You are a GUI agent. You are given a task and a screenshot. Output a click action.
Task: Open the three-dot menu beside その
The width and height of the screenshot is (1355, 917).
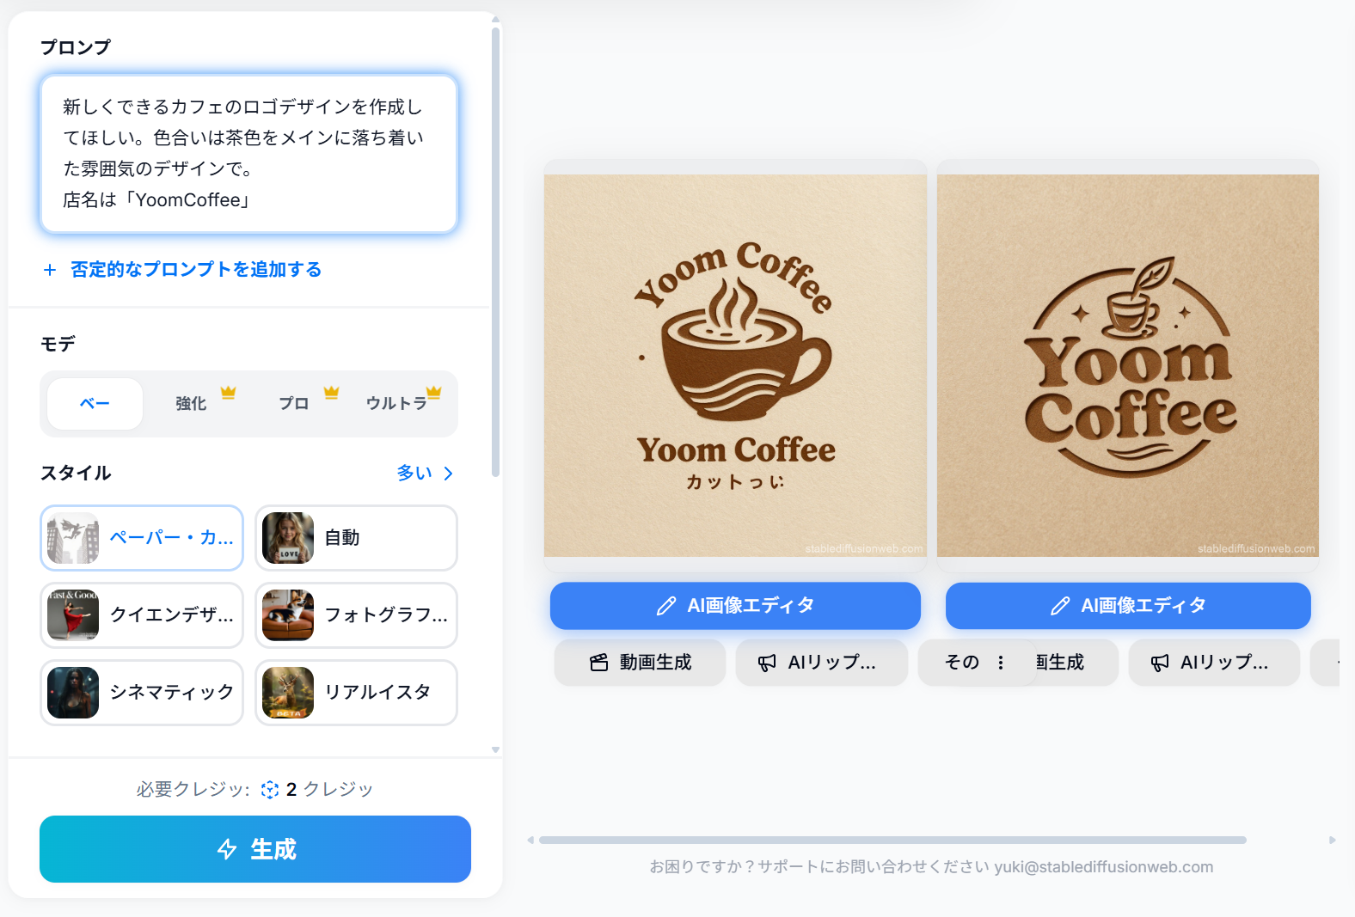click(1001, 663)
